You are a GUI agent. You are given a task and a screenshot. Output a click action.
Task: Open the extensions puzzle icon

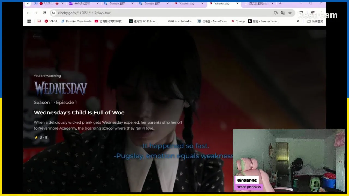[x=301, y=13]
